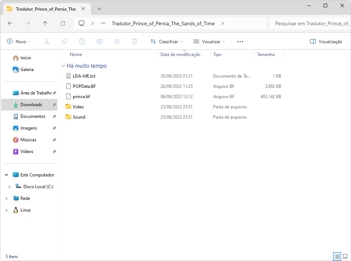Select the Video folder
The width and height of the screenshot is (351, 261).
(173, 107)
